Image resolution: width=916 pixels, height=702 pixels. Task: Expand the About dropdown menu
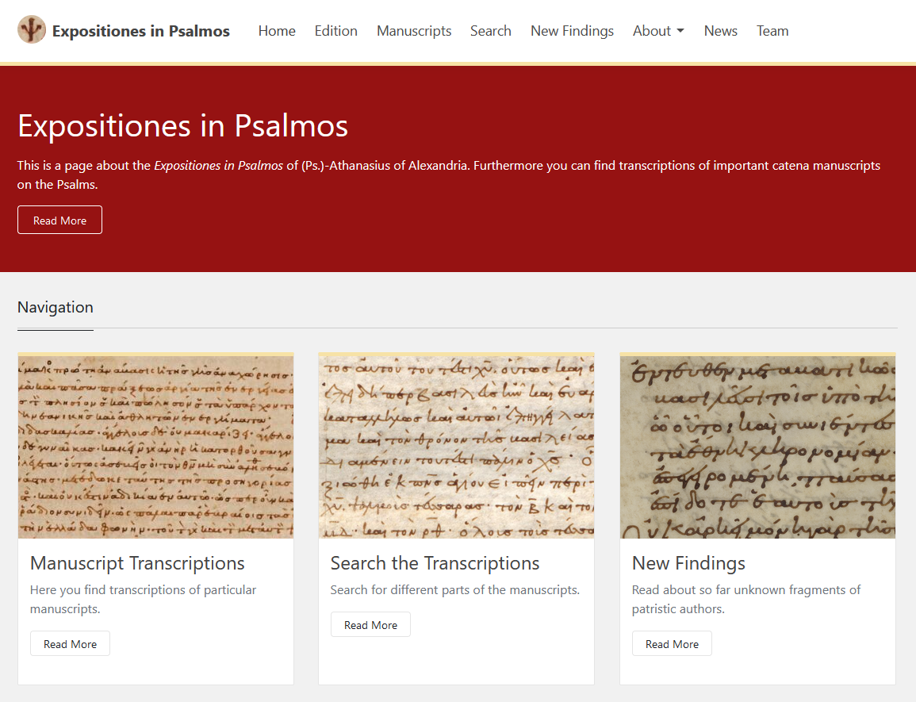(x=658, y=31)
